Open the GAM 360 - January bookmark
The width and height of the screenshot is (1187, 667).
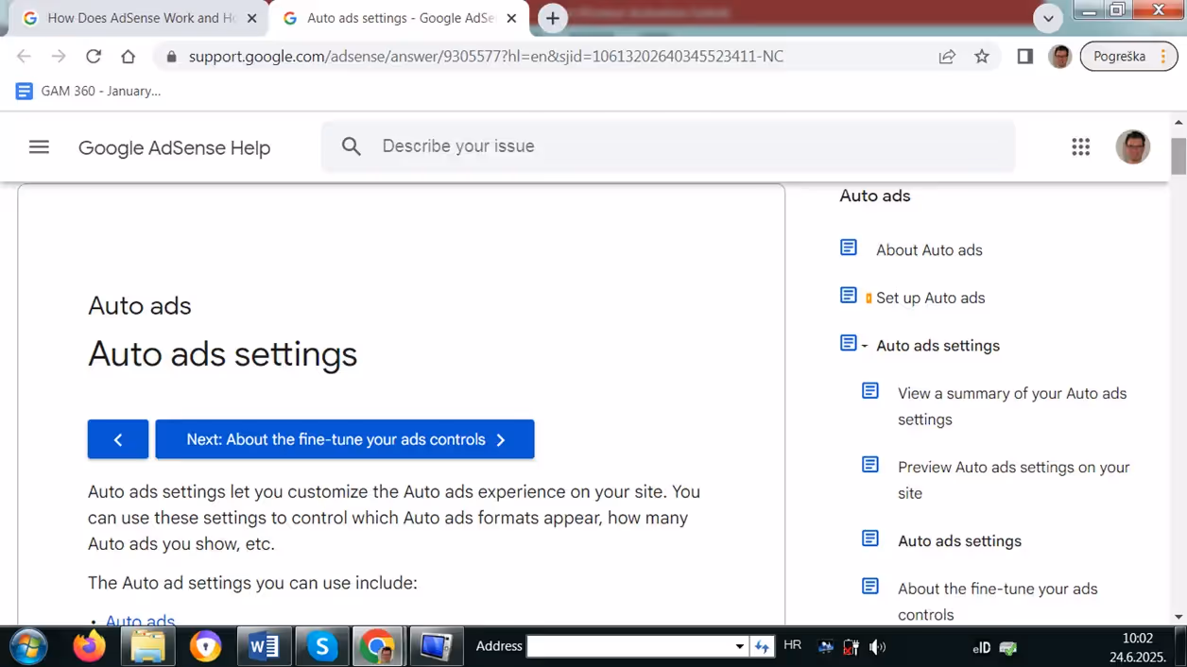(89, 91)
